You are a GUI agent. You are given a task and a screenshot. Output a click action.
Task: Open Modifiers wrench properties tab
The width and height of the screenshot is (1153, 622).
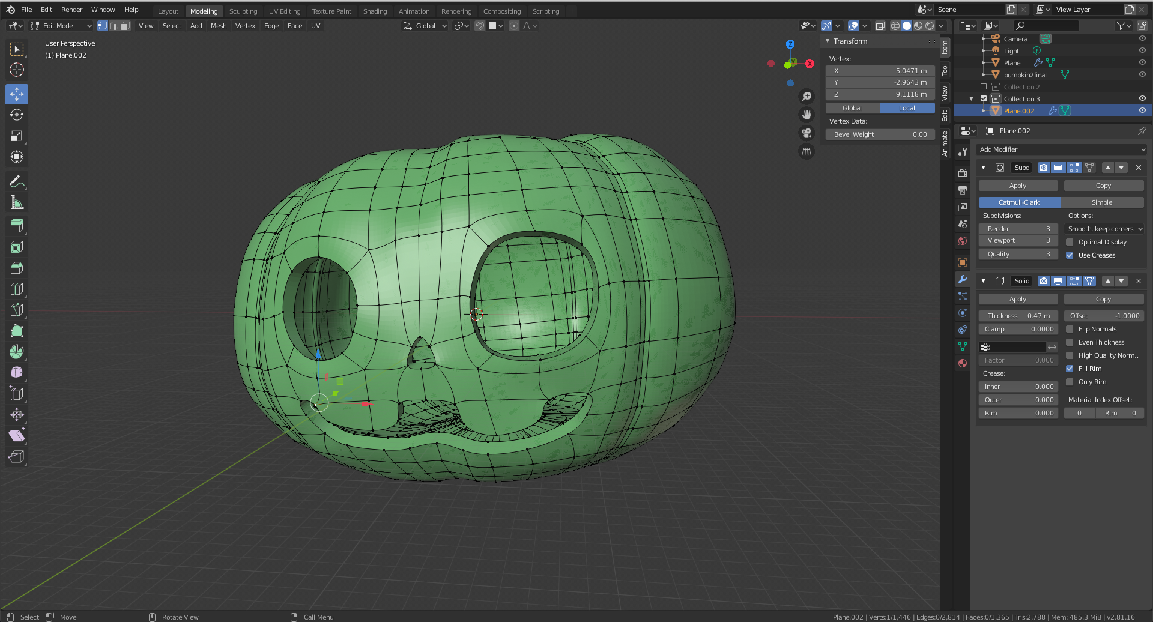963,279
